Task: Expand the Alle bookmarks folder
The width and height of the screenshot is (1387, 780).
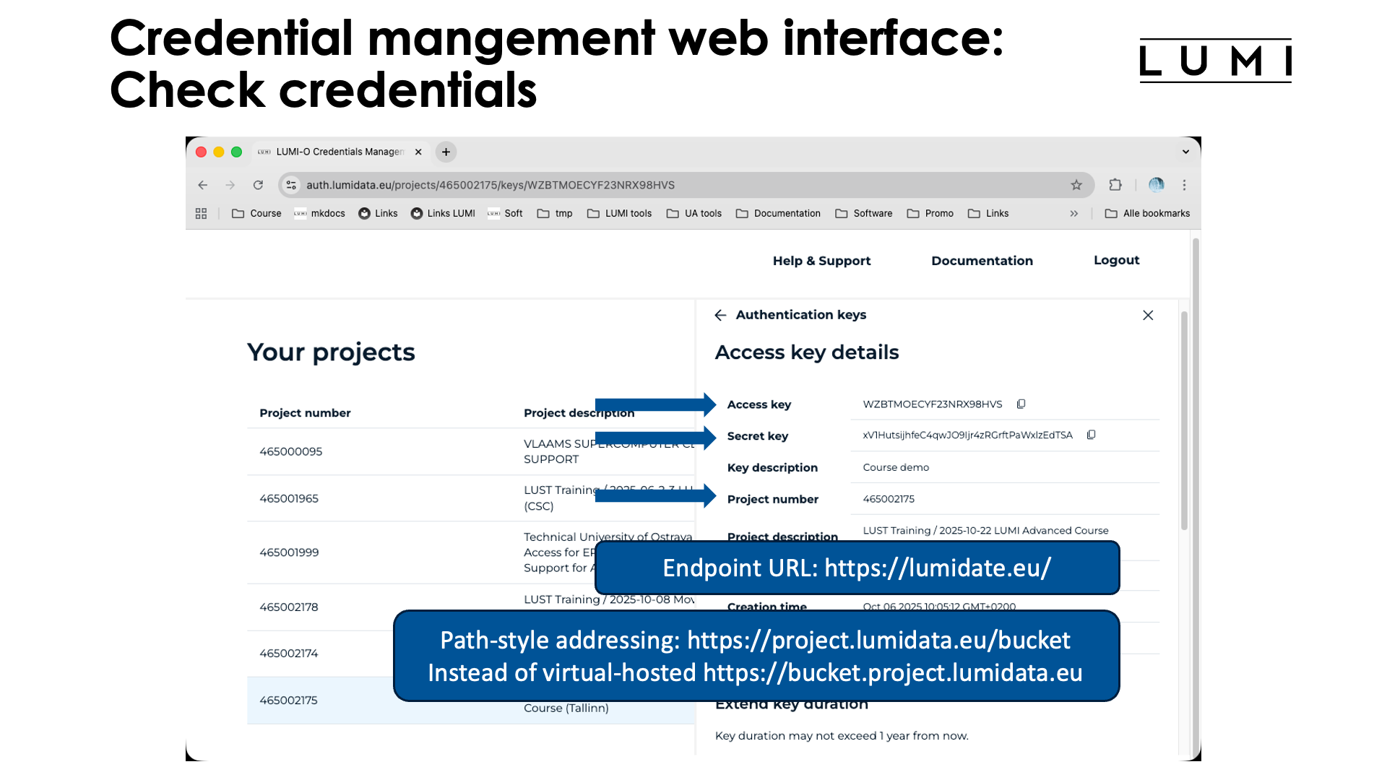Action: (x=1147, y=213)
